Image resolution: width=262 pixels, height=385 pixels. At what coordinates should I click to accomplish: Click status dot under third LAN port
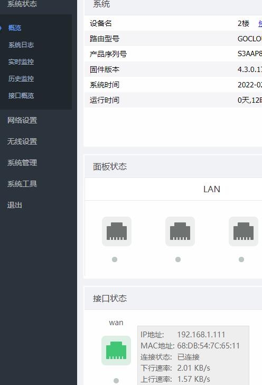[x=241, y=259]
